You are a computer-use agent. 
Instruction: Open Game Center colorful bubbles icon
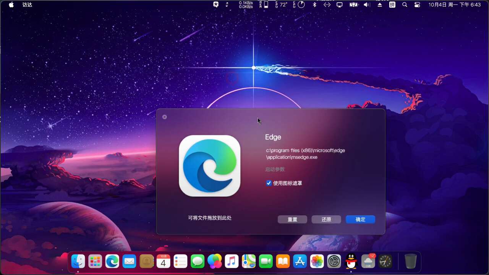pos(215,261)
